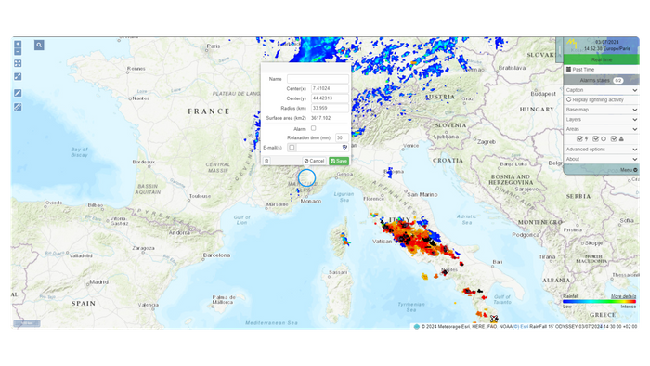
Task: Click the lightning bolt icon in Areas row
Action: click(586, 138)
